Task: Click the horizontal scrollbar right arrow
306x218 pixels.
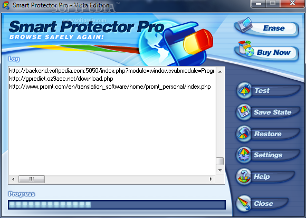Action: (x=211, y=179)
